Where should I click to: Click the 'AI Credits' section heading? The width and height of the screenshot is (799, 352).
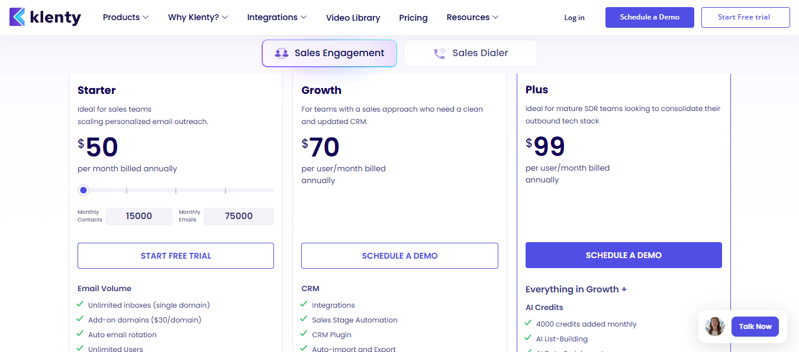click(x=544, y=308)
